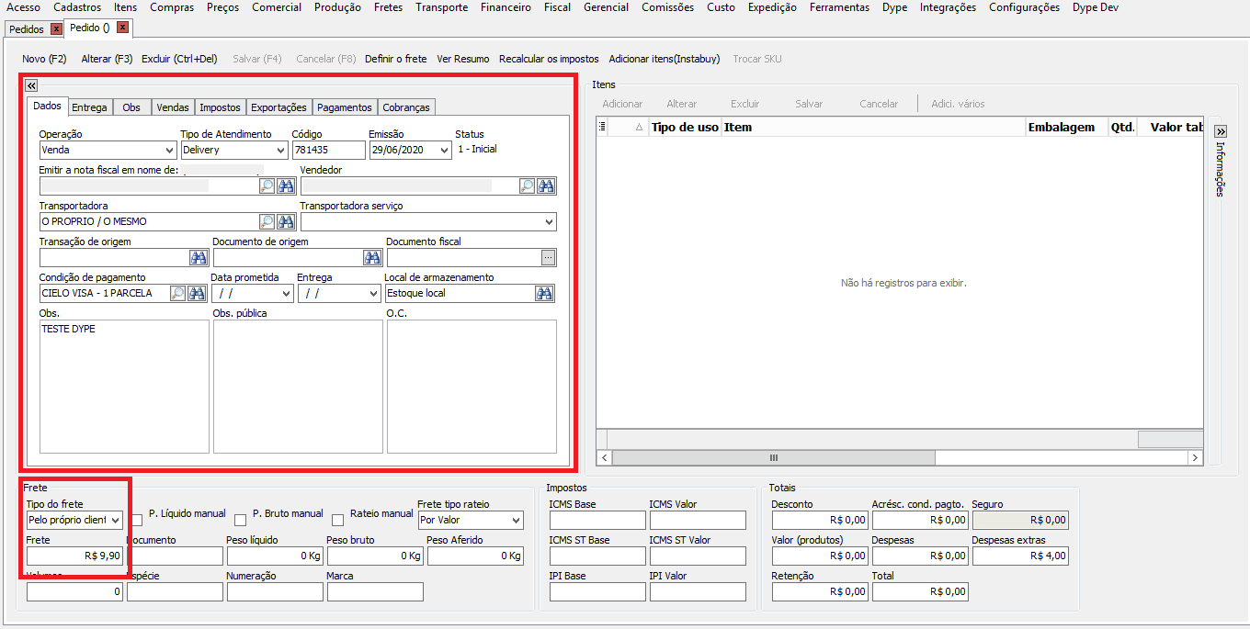Click the Desconto field
This screenshot has width=1250, height=629.
click(820, 520)
